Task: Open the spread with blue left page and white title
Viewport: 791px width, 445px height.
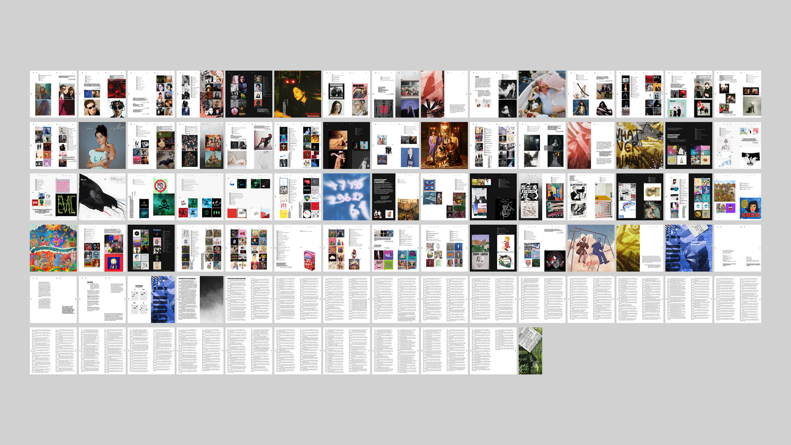Action: 688,248
